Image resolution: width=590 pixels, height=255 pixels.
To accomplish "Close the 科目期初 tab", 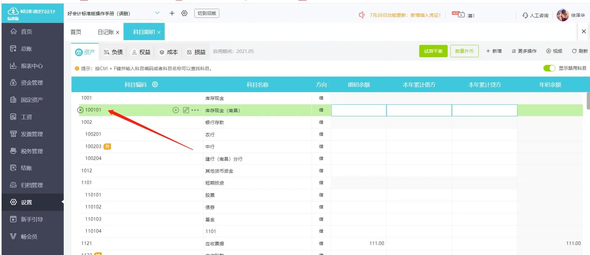I will (x=159, y=32).
